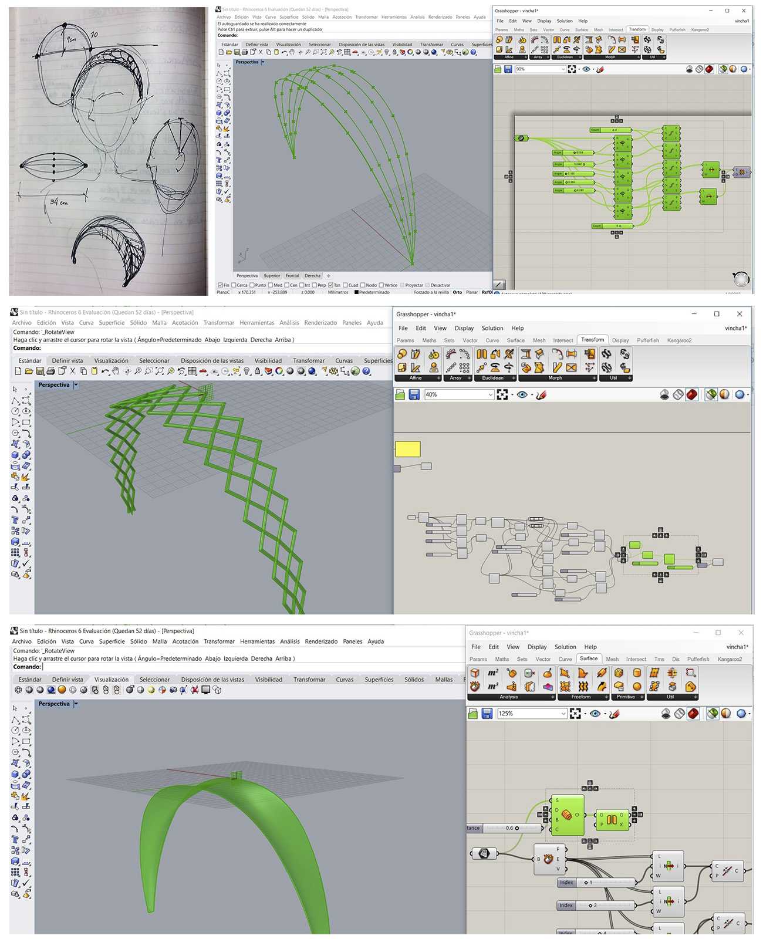The image size is (763, 939).
Task: Switch to the Kangaroo2 tab in middle Grasshopper
Action: coord(679,340)
